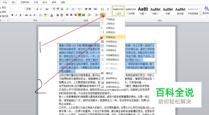Click the Numbering list icon
This screenshot has width=209, height=115.
coord(73,9)
